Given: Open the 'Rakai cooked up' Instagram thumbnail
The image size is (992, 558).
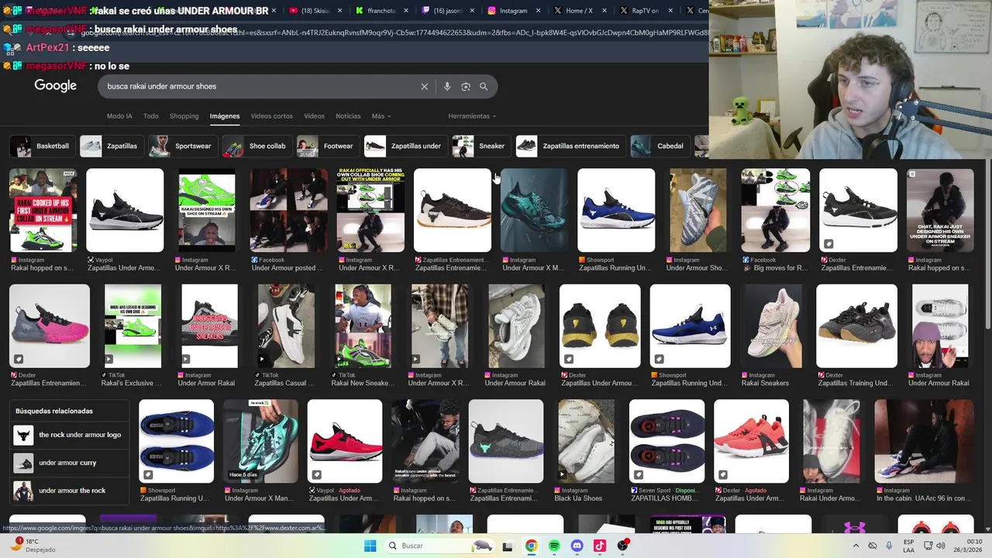Looking at the screenshot, I should [x=43, y=210].
